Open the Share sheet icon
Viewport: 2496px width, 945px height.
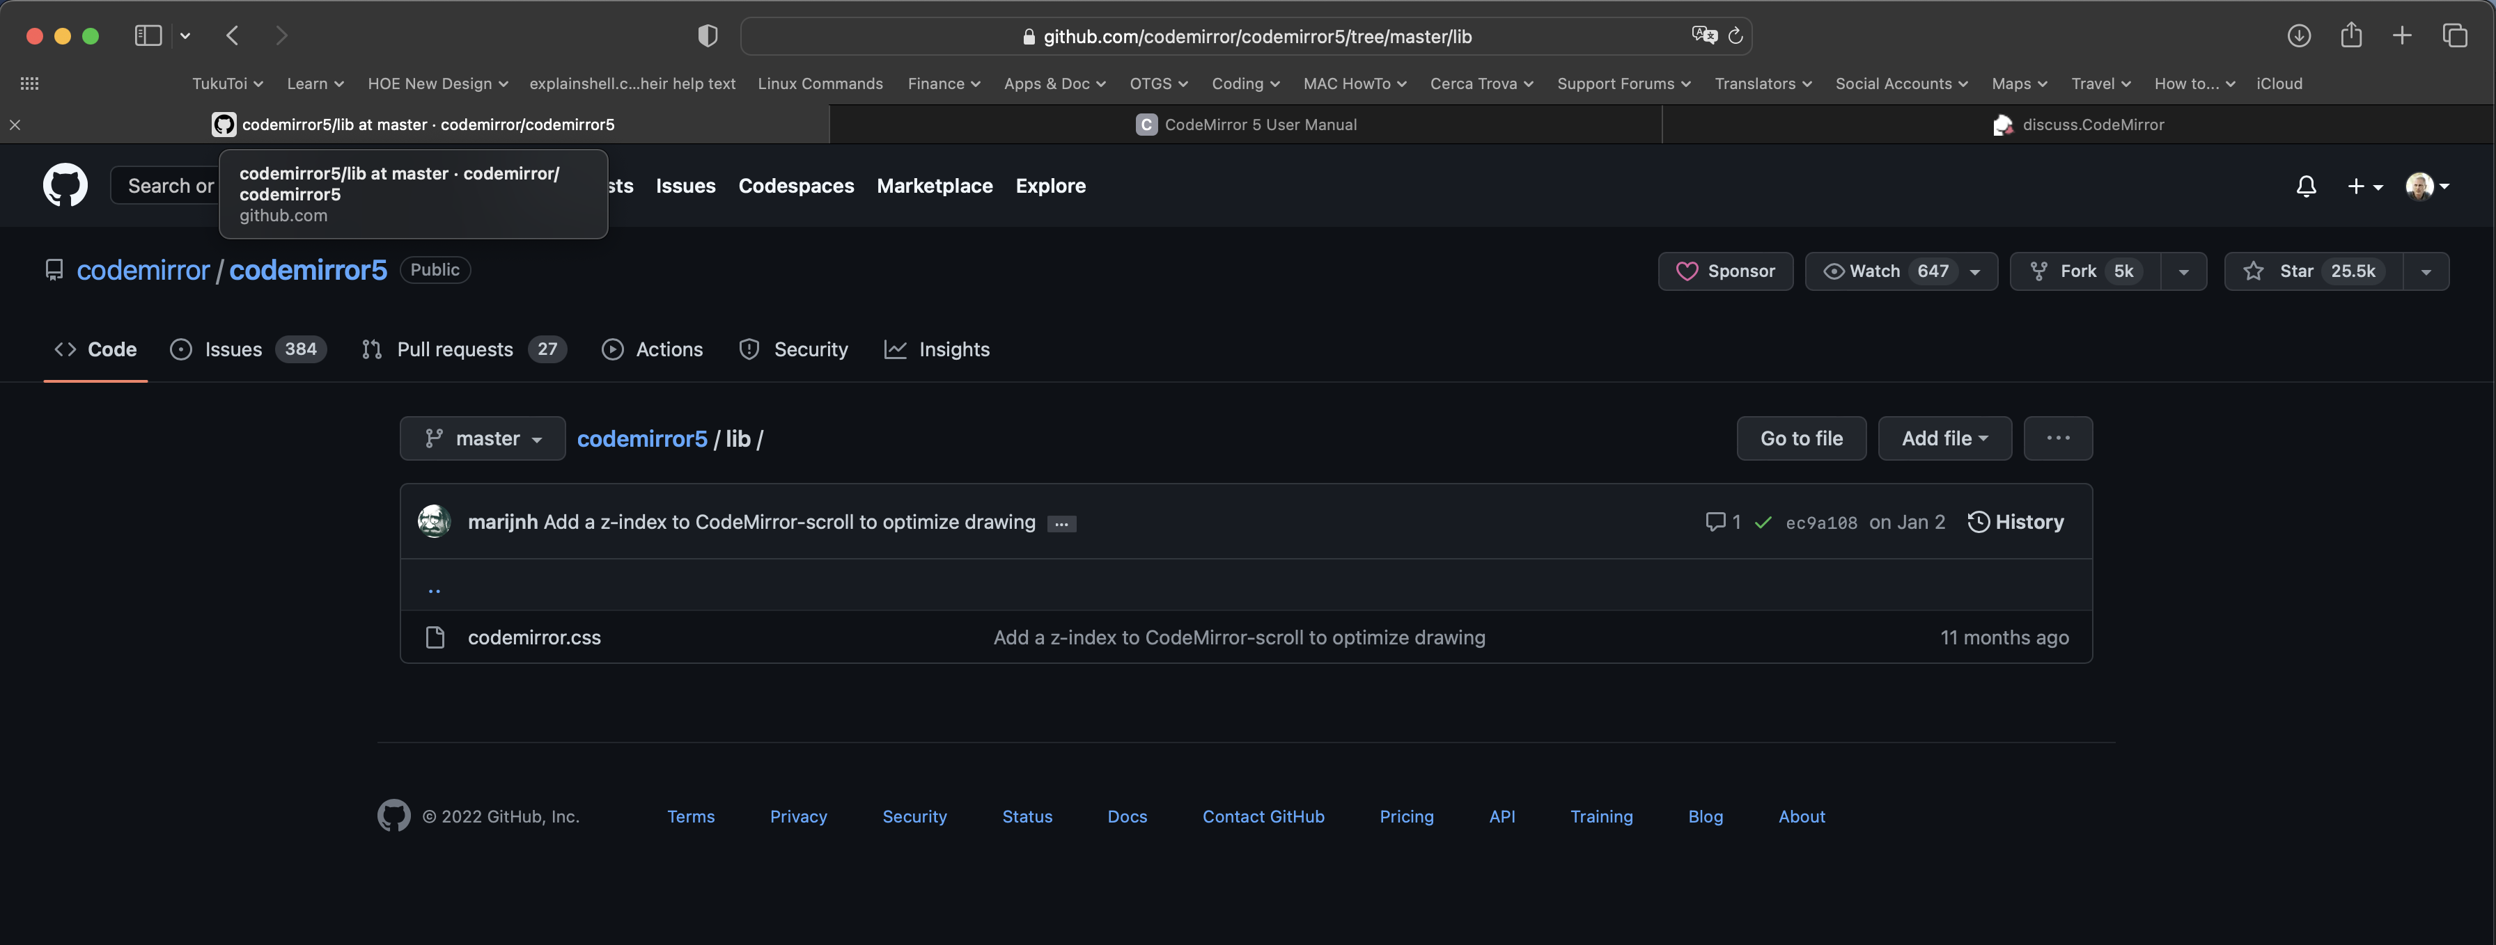tap(2350, 35)
